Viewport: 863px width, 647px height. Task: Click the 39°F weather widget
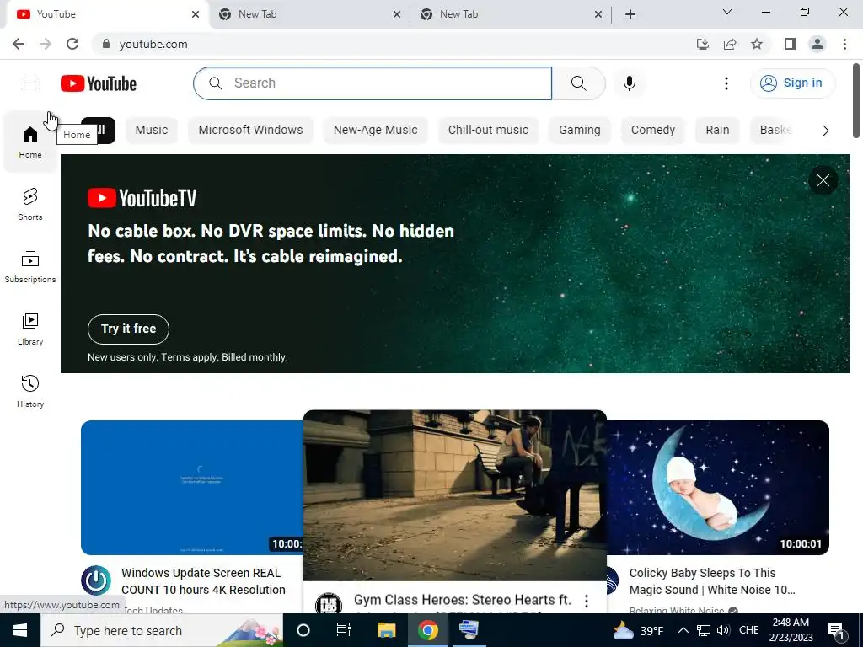[639, 630]
